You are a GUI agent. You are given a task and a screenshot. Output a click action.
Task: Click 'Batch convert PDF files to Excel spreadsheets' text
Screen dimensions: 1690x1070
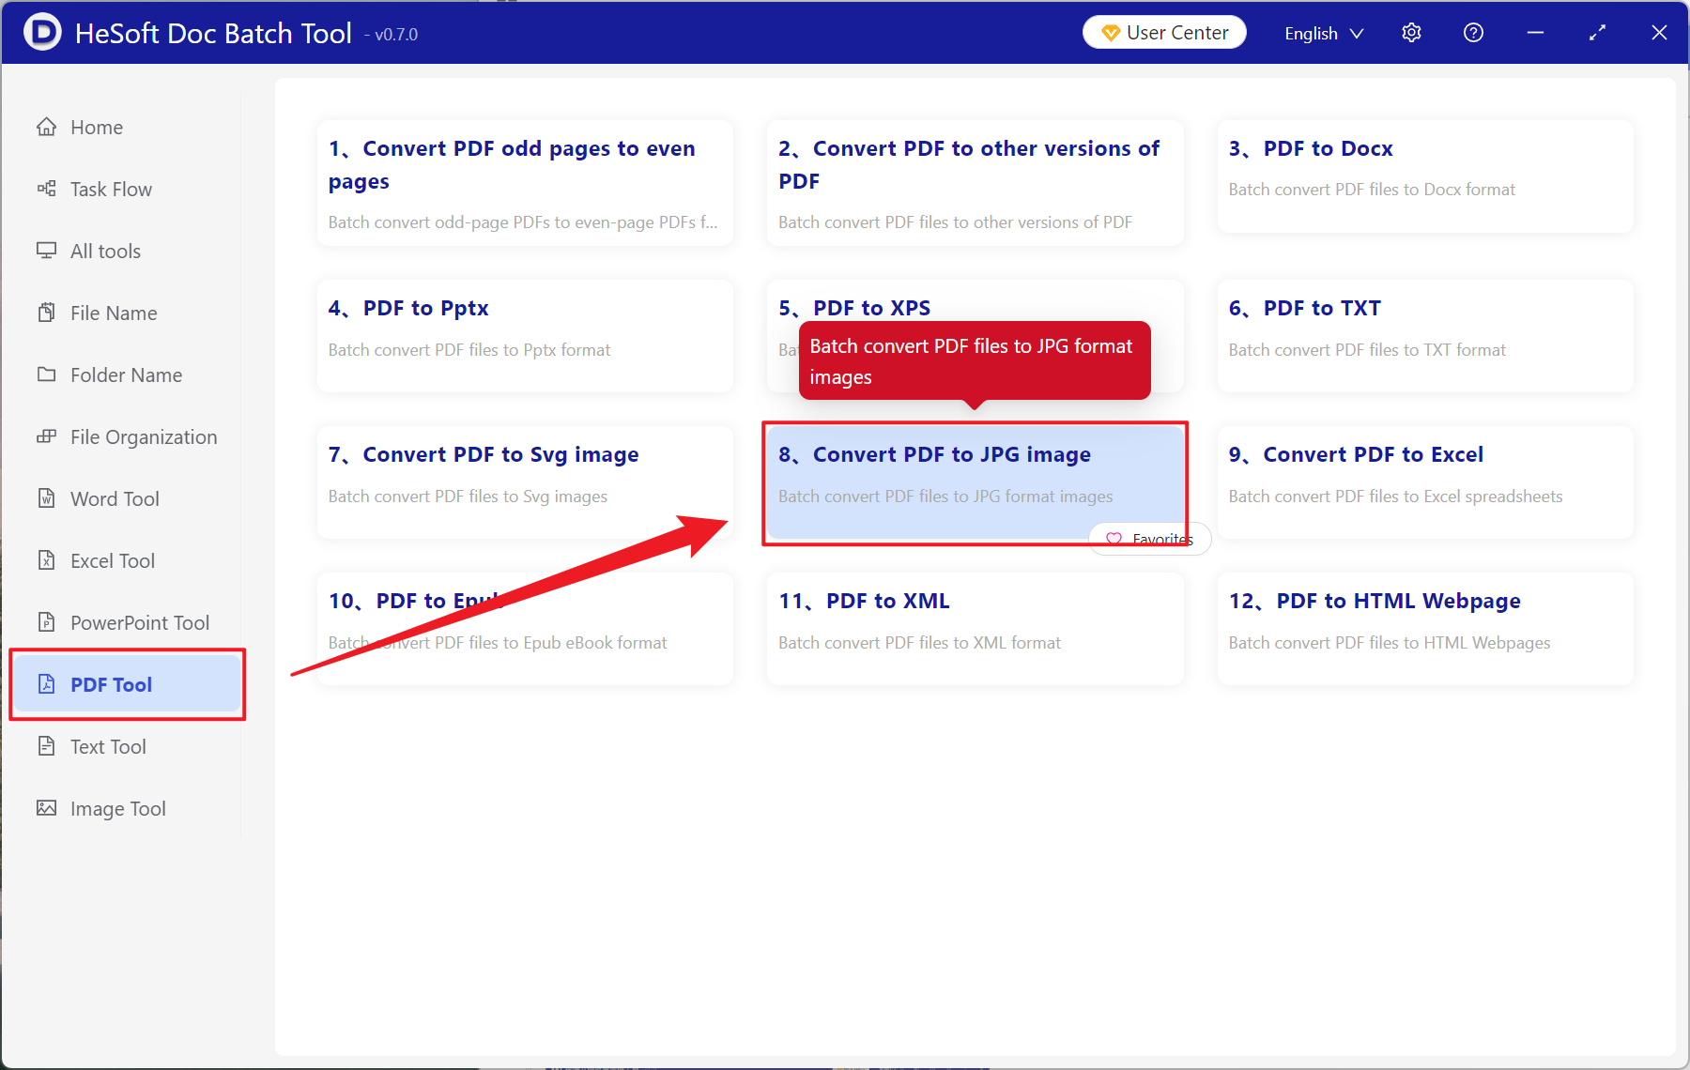1395,497
